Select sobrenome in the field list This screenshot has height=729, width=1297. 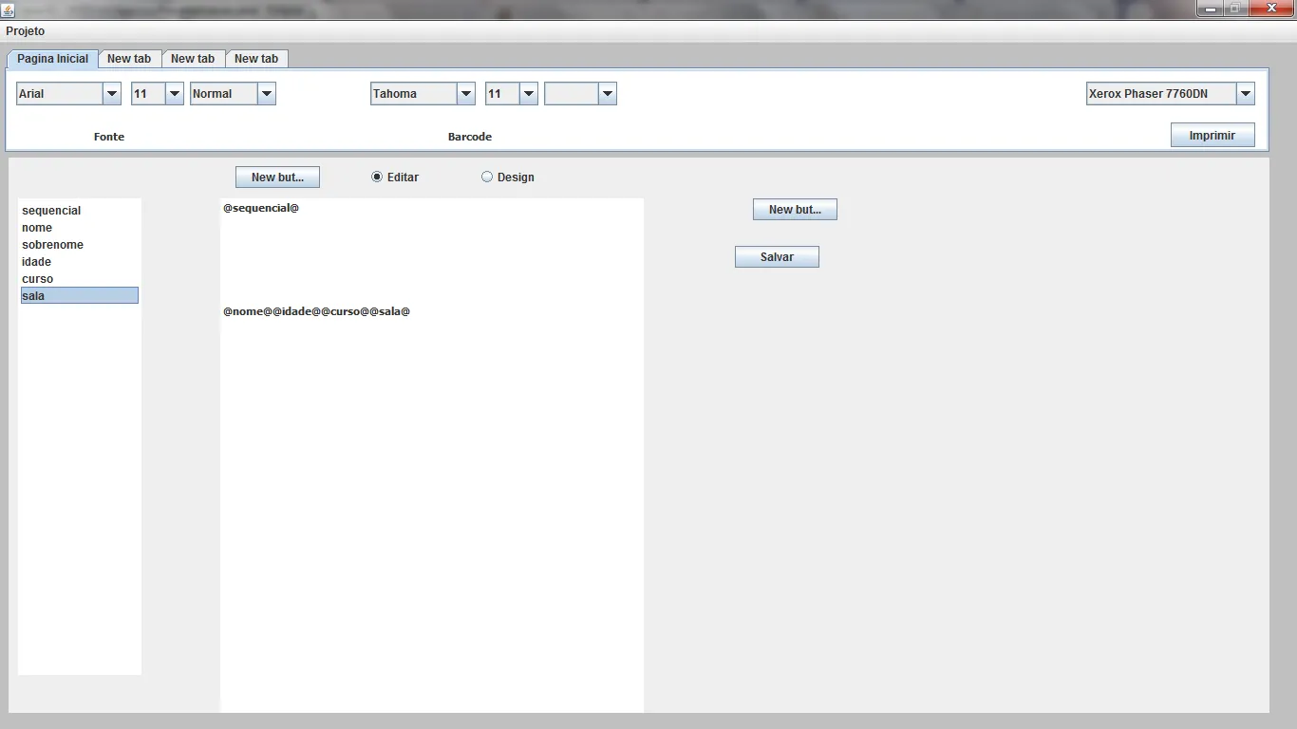[x=80, y=245]
